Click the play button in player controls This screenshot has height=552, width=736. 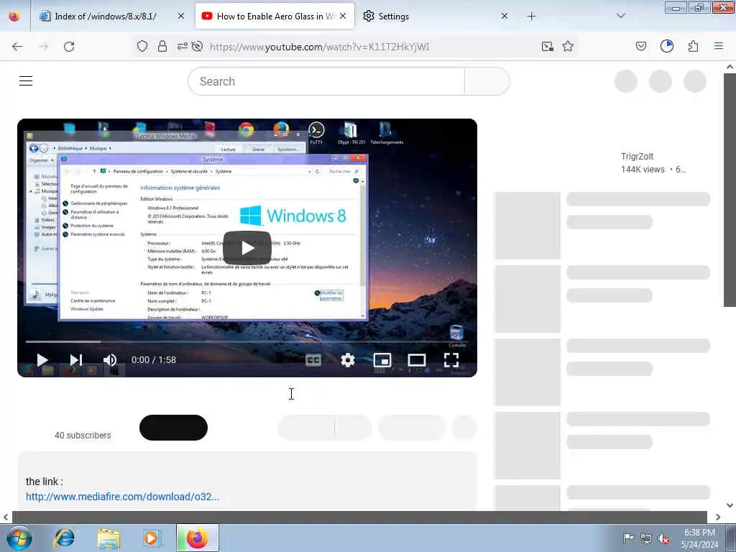[x=42, y=360]
